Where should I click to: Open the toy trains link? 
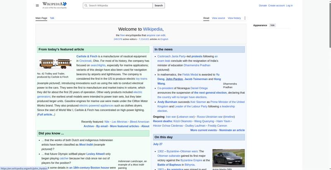tap(142, 79)
